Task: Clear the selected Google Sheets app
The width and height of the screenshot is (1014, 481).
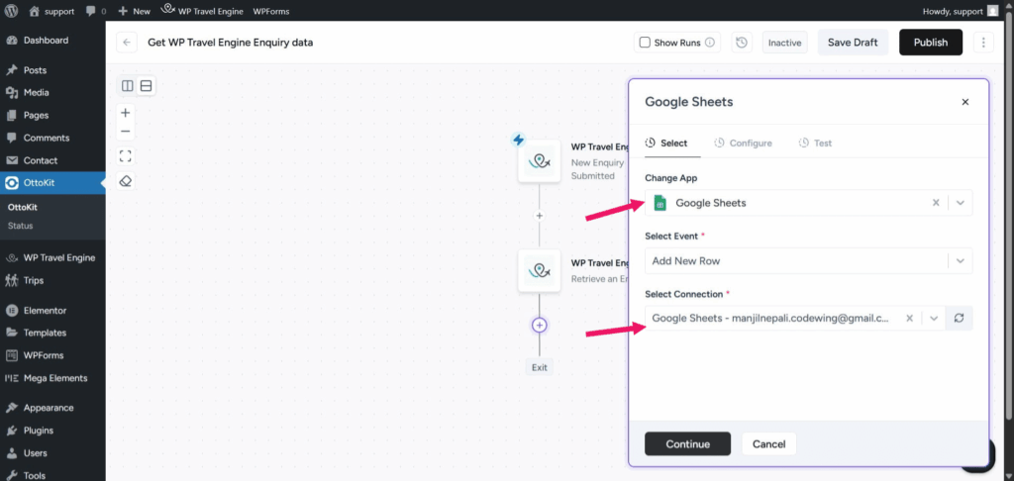Action: (x=935, y=202)
